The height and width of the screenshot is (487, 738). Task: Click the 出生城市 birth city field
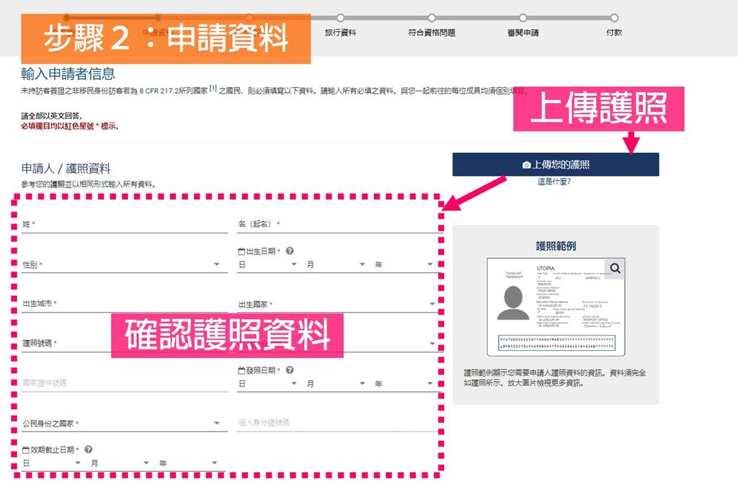(x=125, y=304)
